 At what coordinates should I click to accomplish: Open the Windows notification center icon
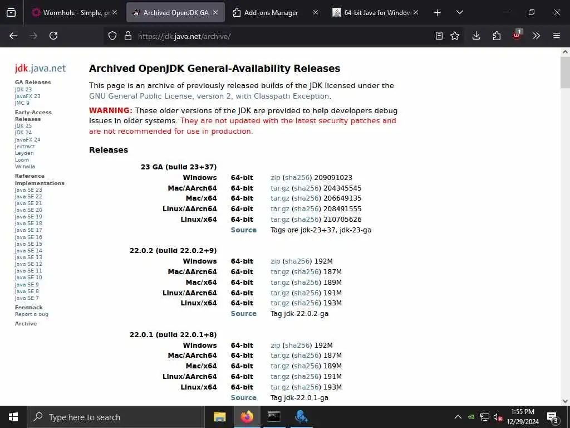553,418
